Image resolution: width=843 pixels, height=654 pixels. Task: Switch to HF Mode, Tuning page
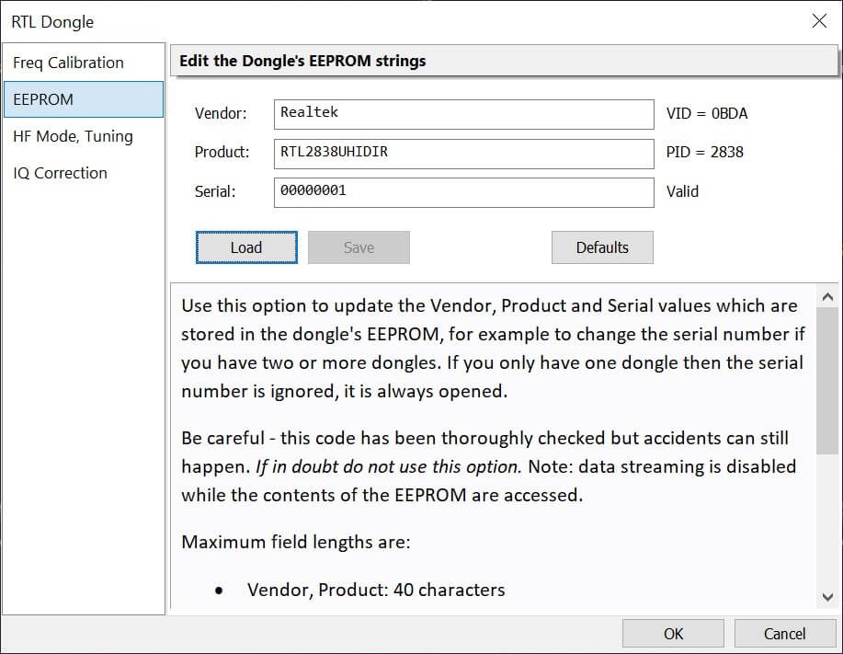[x=74, y=136]
